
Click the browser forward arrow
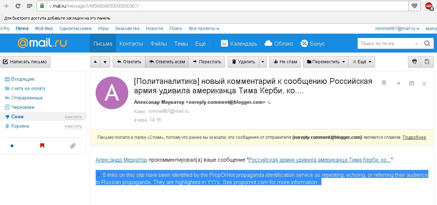pos(6,6)
